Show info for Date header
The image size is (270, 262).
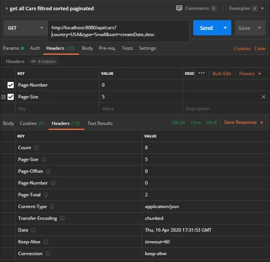33,230
